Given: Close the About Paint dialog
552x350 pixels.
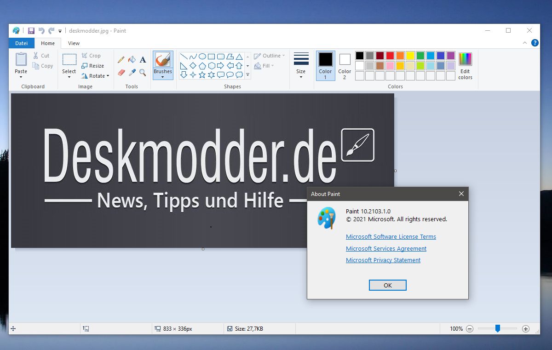Looking at the screenshot, I should point(461,194).
